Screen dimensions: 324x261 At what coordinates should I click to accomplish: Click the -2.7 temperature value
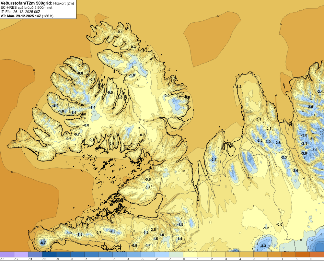click(x=214, y=160)
